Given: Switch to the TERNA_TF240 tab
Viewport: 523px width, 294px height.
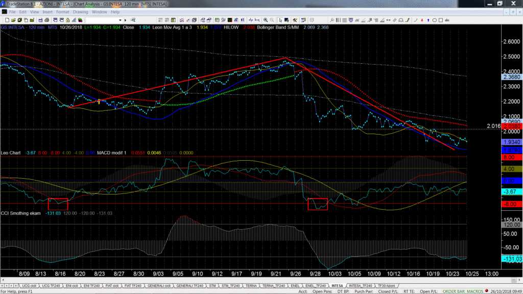Looking at the screenshot, I should [x=274, y=286].
